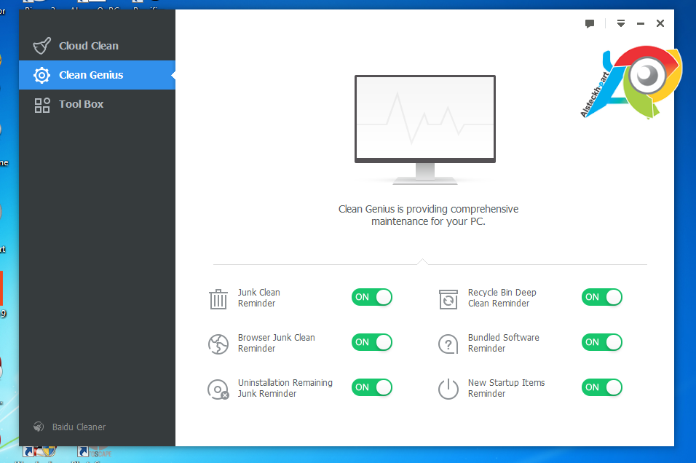Click the disc Uninstallation Junk icon
696x463 pixels.
(218, 389)
